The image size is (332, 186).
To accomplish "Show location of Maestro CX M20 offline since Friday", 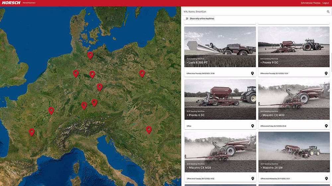I will 326,126.
